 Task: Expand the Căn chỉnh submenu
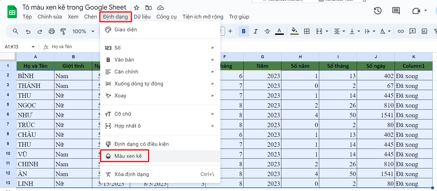(160, 72)
